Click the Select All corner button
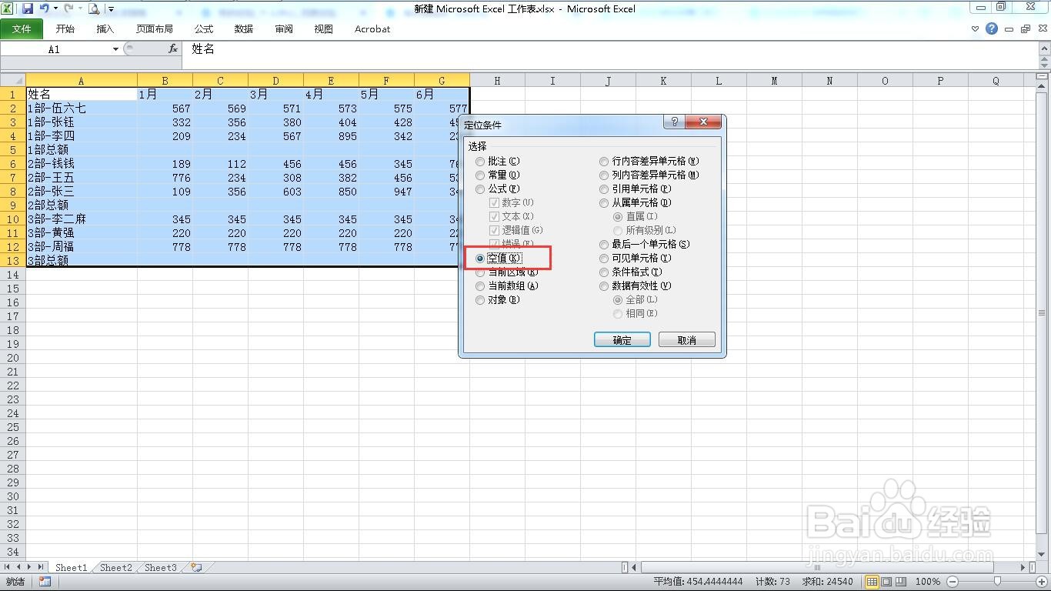The width and height of the screenshot is (1051, 591). [13, 80]
